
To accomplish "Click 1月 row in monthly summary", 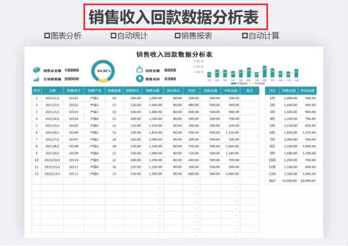I will click(291, 98).
